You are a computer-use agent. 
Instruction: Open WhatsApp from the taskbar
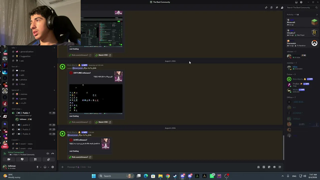click(x=212, y=176)
